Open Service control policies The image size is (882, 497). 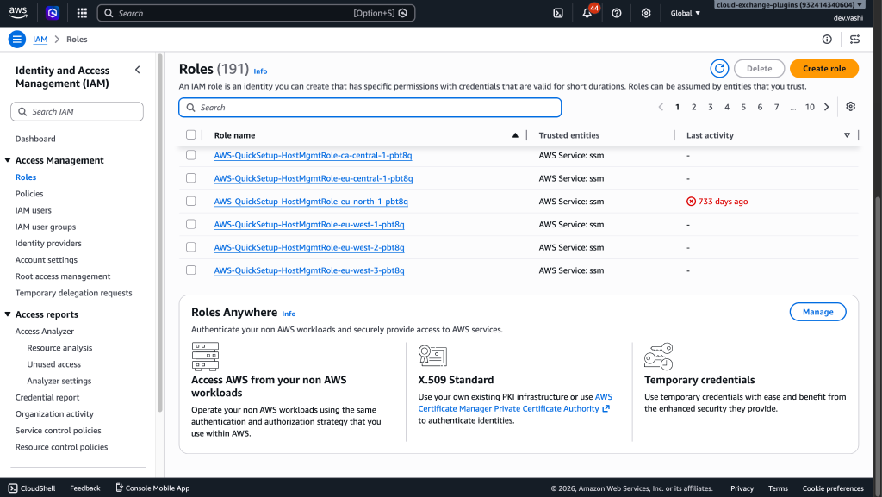pos(59,431)
